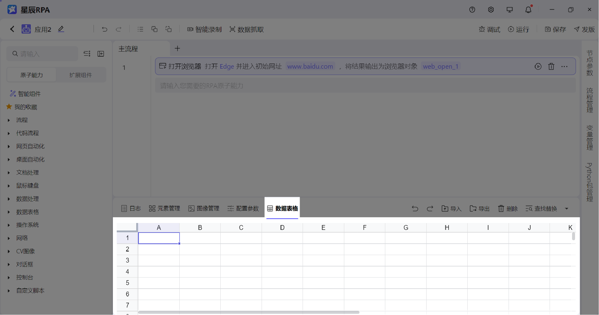Image resolution: width=599 pixels, height=315 pixels.
Task: Open the 元素管理 tab
Action: point(164,209)
